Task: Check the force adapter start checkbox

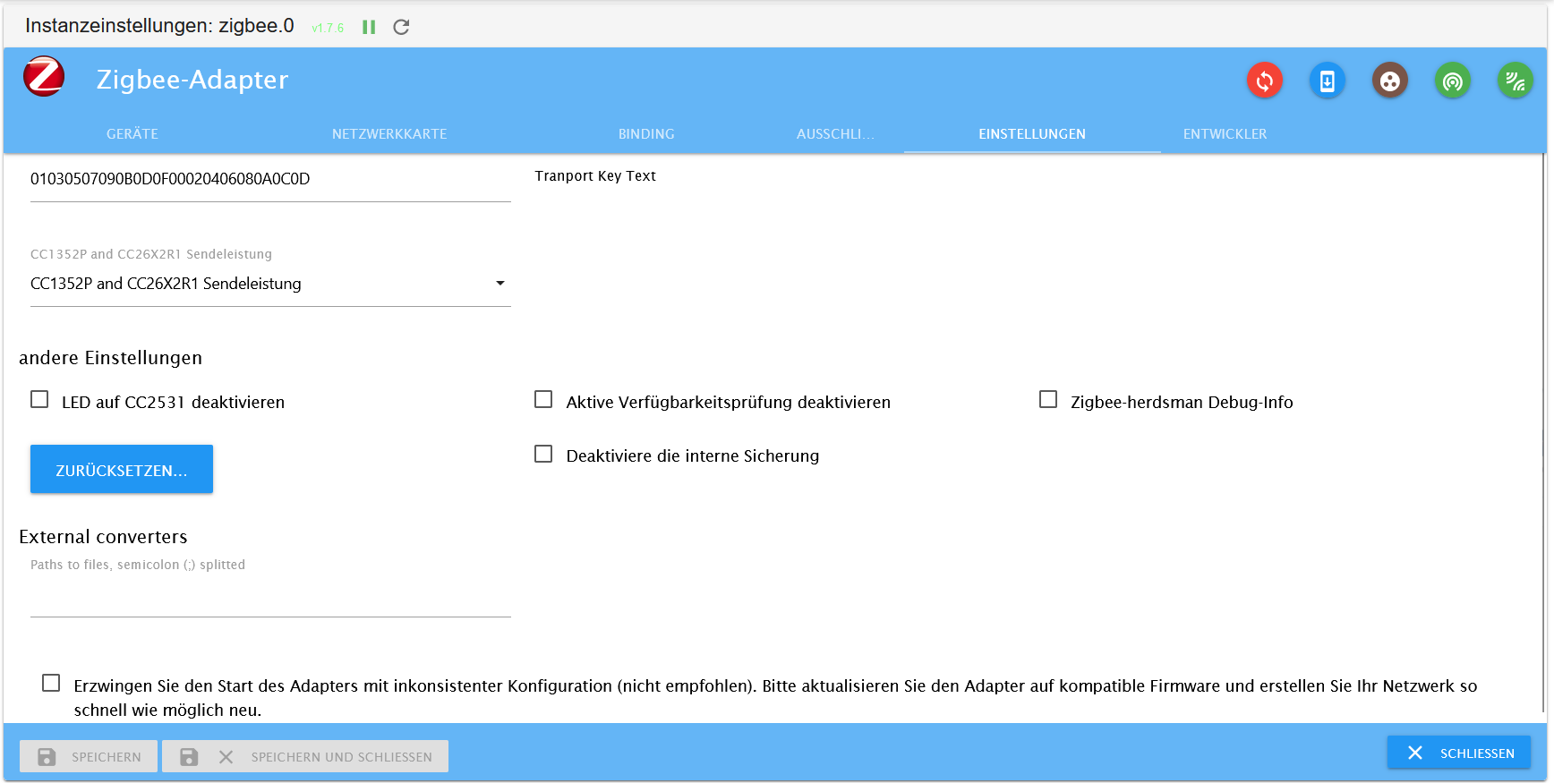Action: coord(51,683)
